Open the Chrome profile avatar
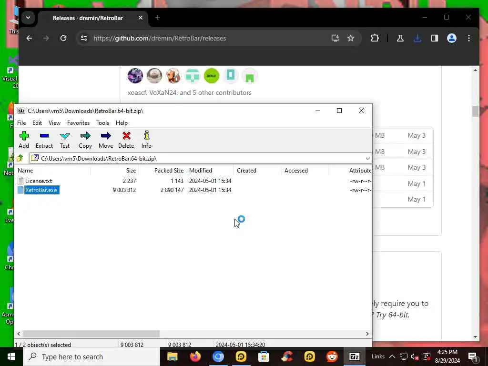 452,38
